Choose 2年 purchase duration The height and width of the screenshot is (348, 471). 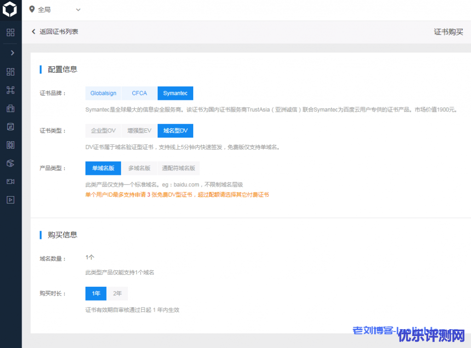click(117, 294)
